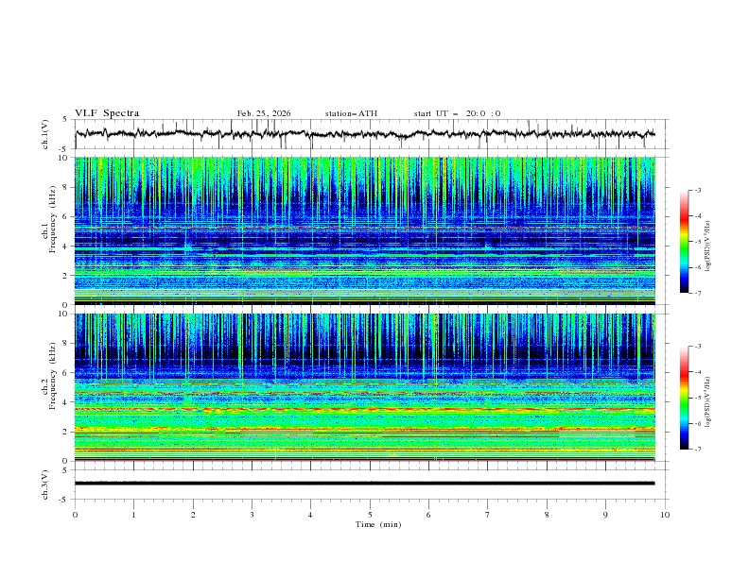Click inside the ch.1 spectrogram panel
Screen dimensions: 749x578
[365, 230]
